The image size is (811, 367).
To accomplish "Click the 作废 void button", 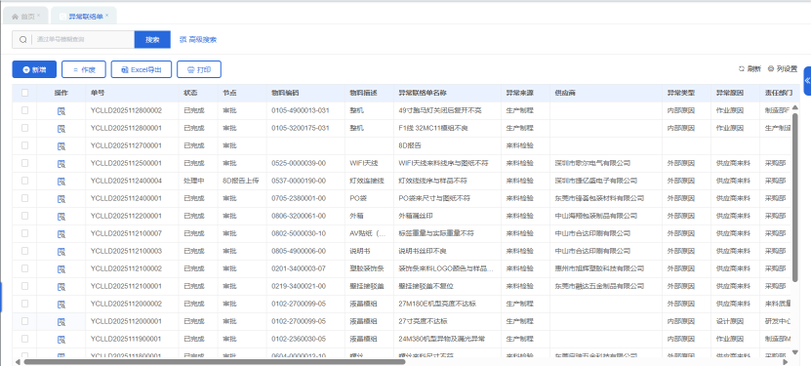I will [84, 69].
